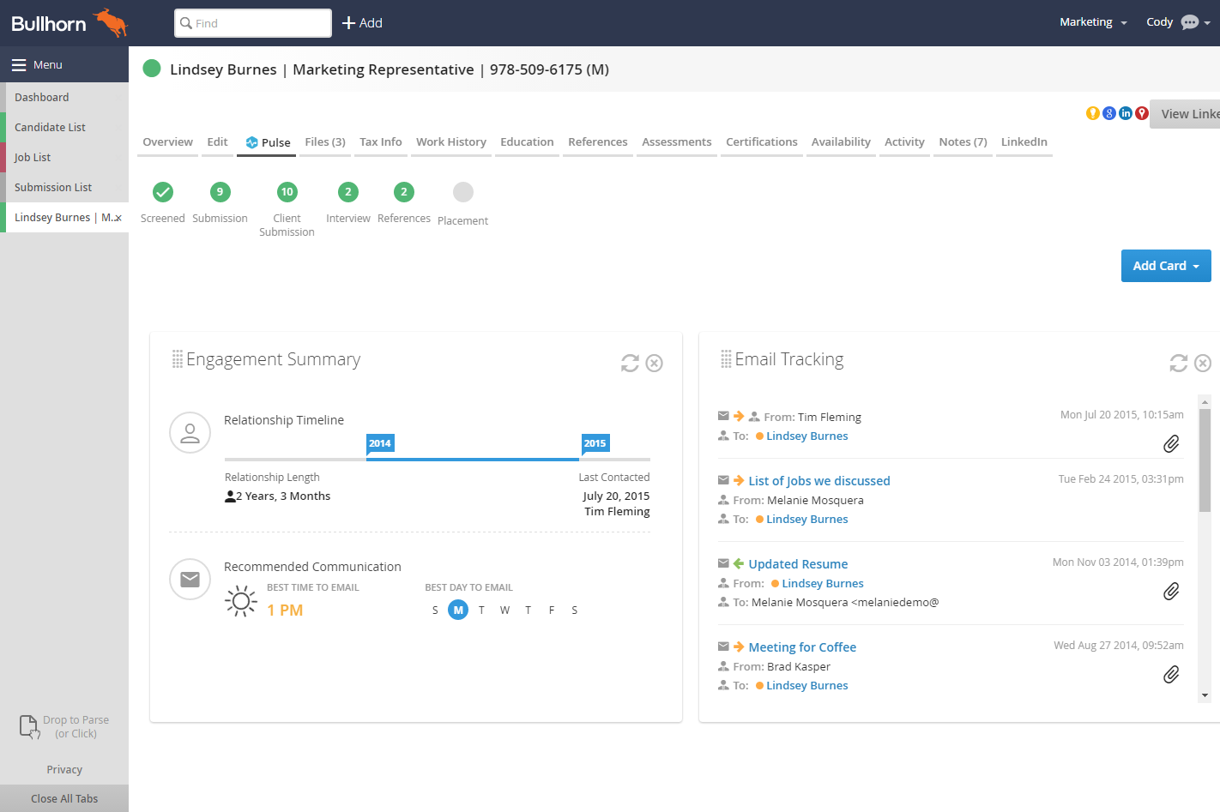Screen dimensions: 1220x812
Task: Click Close All Tabs button
Action: 64,798
